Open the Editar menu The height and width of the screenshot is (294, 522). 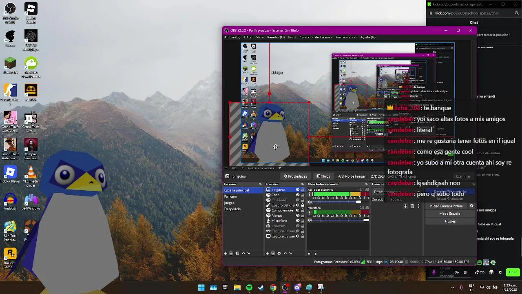point(248,37)
